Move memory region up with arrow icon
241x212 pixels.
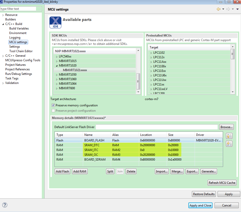tap(229, 136)
